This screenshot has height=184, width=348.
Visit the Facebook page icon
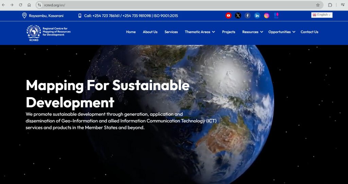(247, 15)
